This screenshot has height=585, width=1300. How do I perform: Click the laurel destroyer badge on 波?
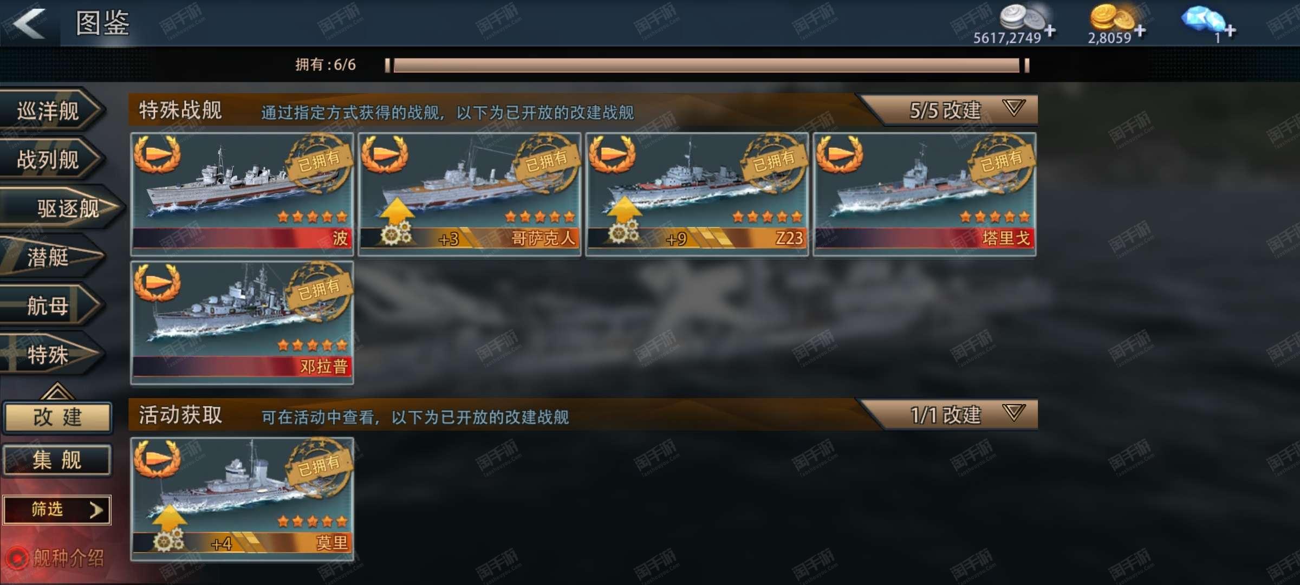[x=157, y=153]
